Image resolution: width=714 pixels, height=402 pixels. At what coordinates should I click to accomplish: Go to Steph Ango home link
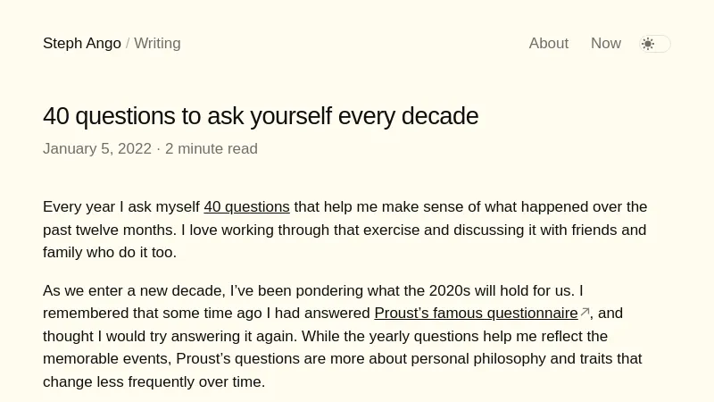[x=81, y=44]
